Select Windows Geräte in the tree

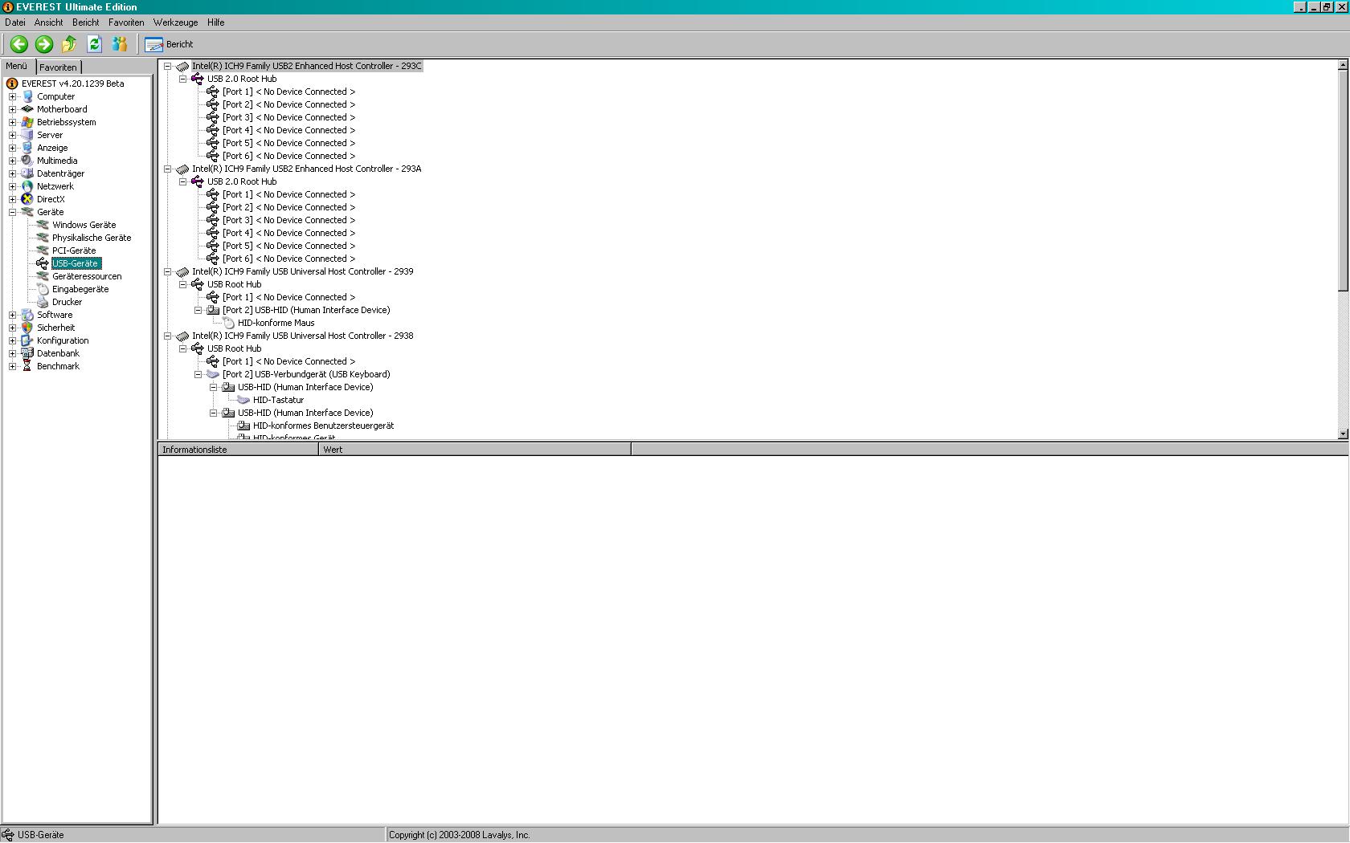click(x=84, y=225)
